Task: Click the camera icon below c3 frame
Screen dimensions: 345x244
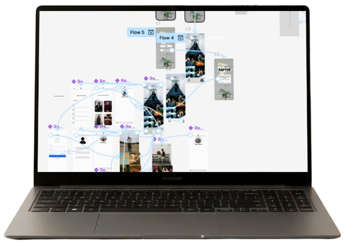Action: [202, 80]
